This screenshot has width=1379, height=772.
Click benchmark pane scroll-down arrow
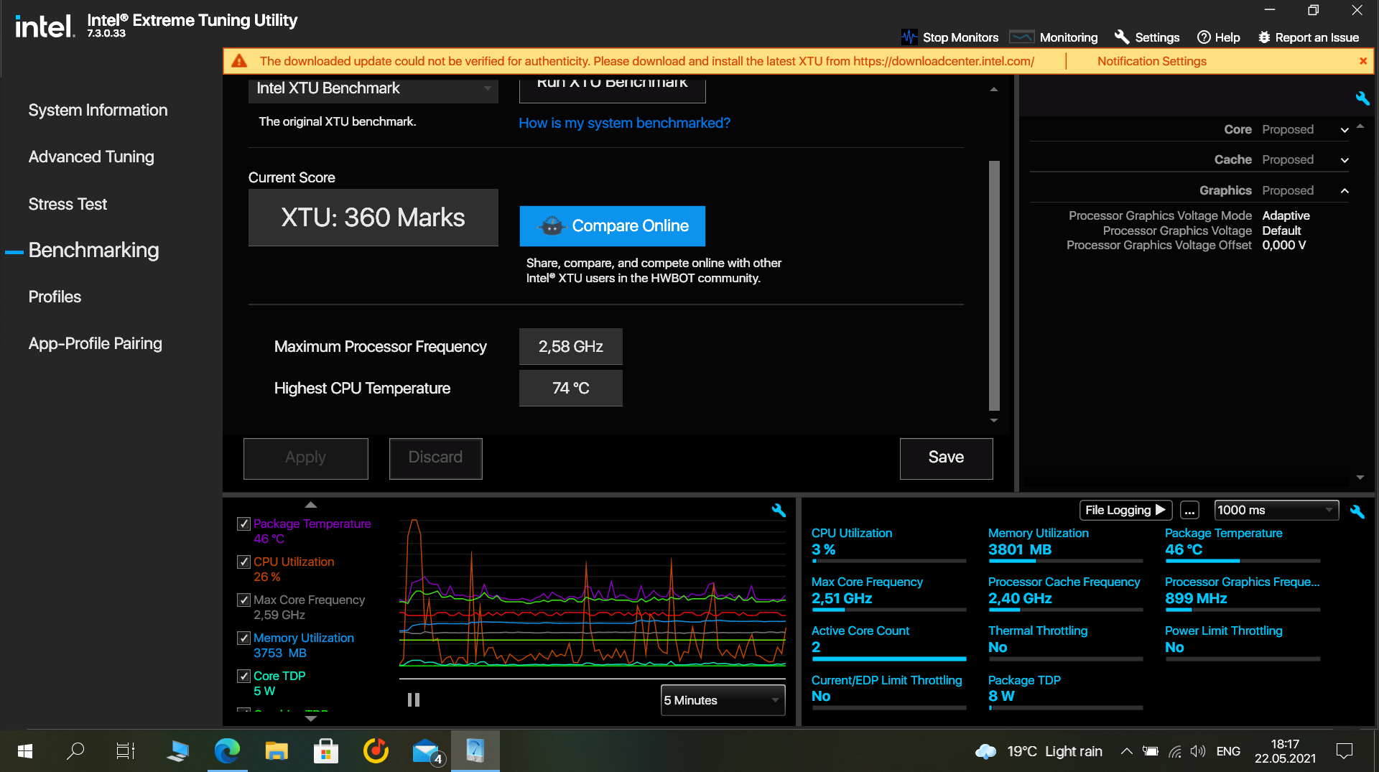[994, 421]
